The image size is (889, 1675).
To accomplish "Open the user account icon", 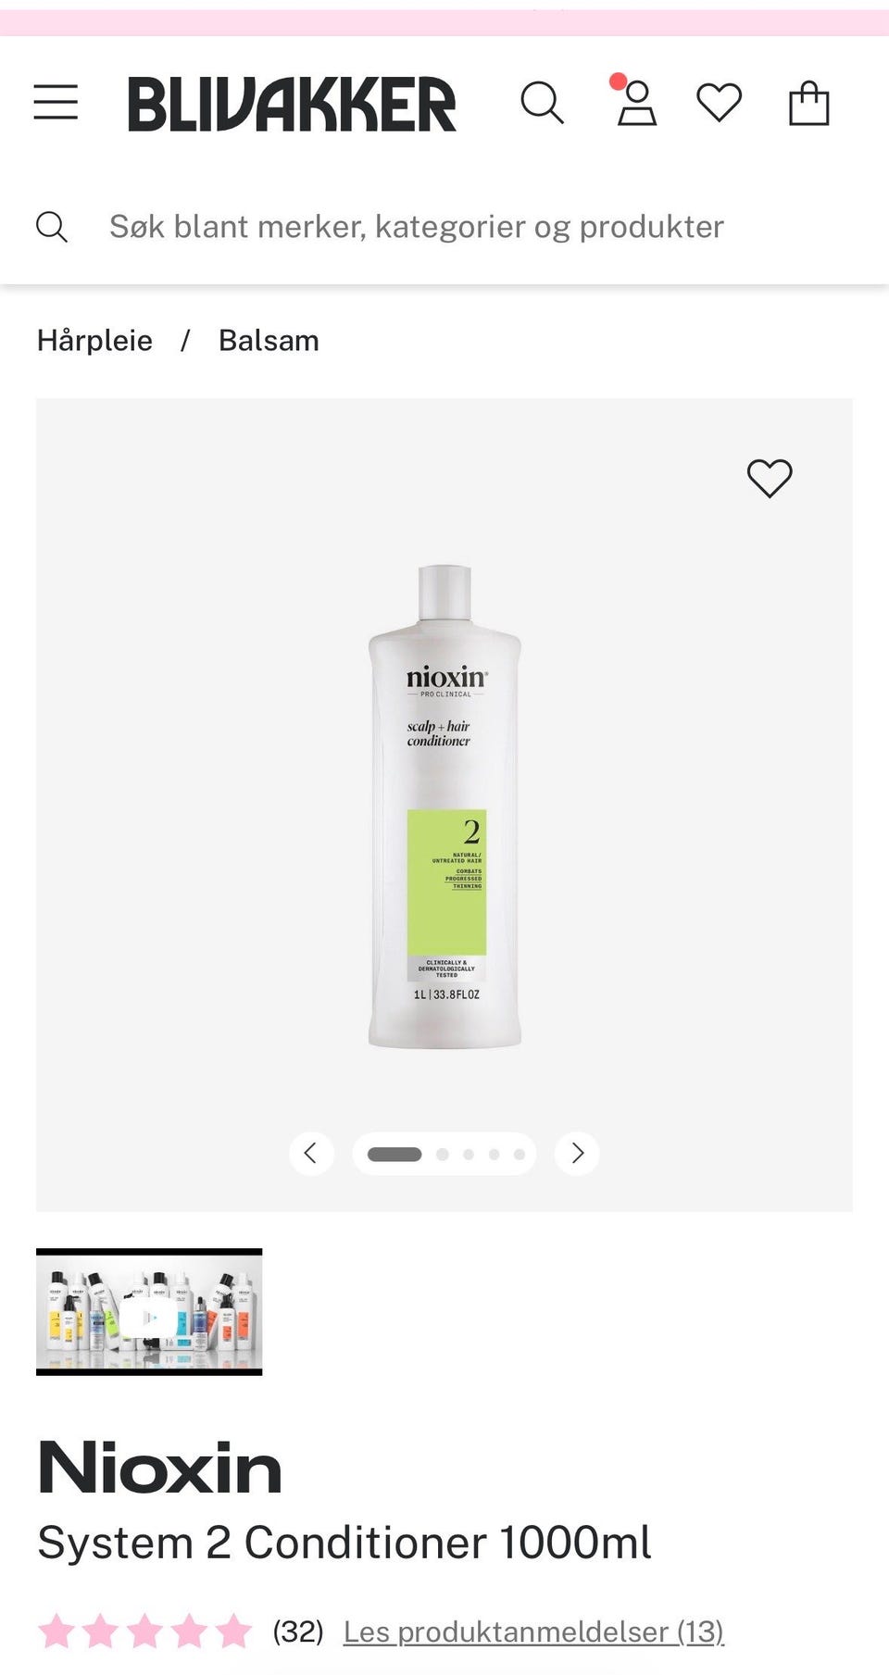I will pos(637,102).
